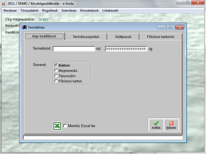
Task: Select the Kódsor sort order option
Action: (x=56, y=65)
